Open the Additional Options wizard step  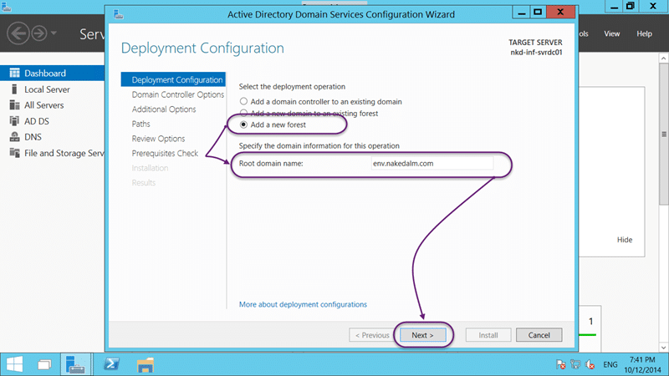tap(164, 109)
